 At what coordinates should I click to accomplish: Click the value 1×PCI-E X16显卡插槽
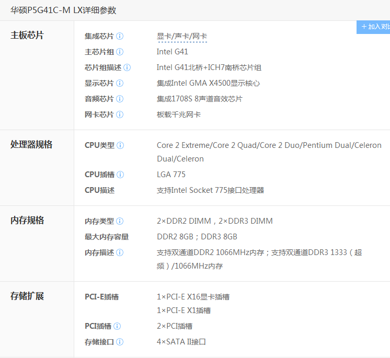click(x=193, y=297)
